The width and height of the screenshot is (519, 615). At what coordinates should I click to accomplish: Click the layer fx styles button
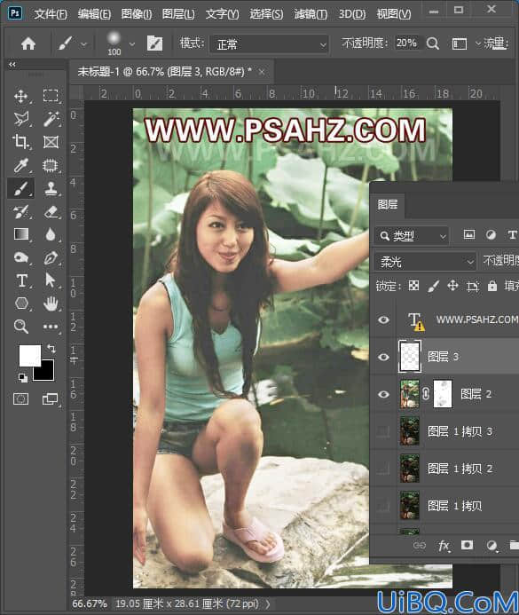pyautogui.click(x=444, y=545)
